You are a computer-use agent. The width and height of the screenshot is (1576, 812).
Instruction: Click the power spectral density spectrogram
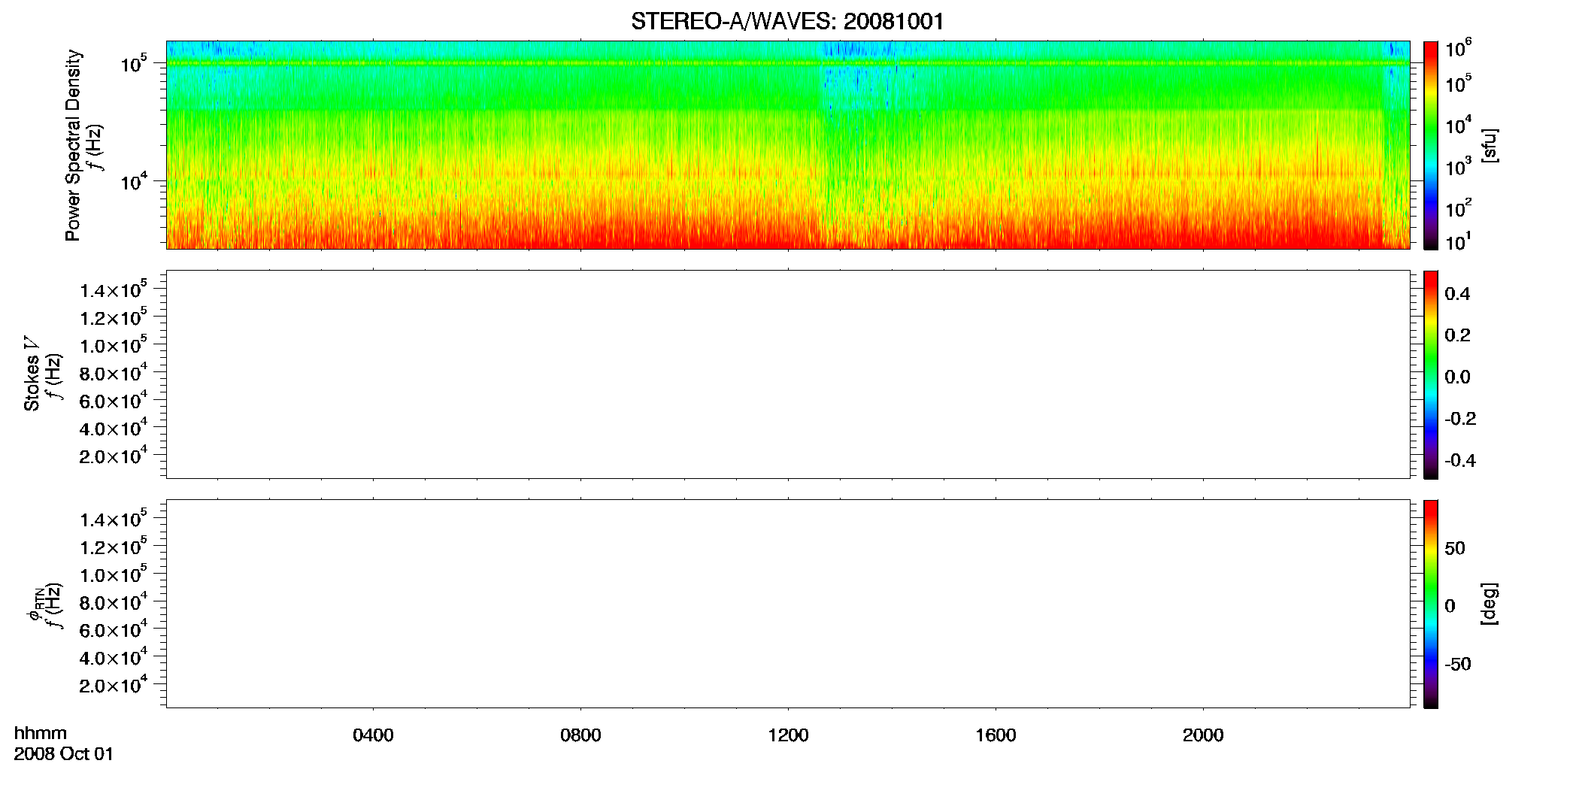788,145
